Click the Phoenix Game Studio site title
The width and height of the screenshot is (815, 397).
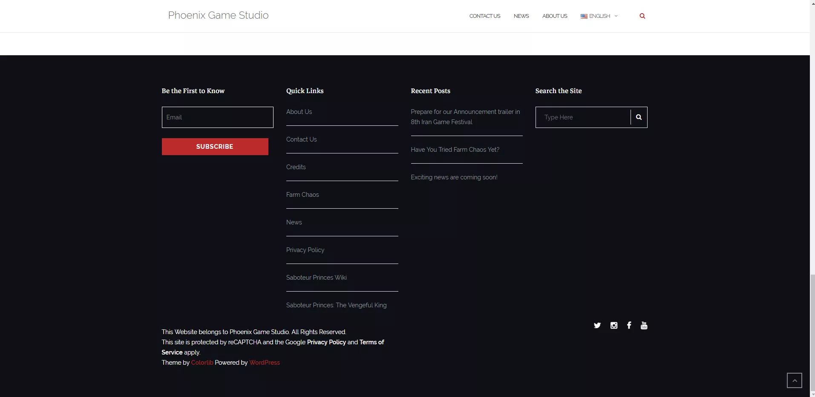(218, 15)
